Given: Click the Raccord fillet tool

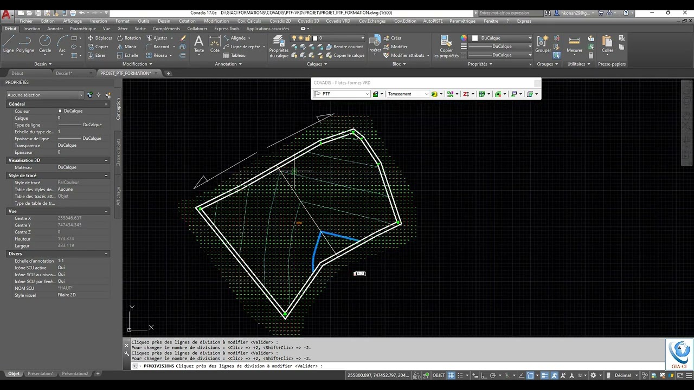Looking at the screenshot, I should coord(158,47).
